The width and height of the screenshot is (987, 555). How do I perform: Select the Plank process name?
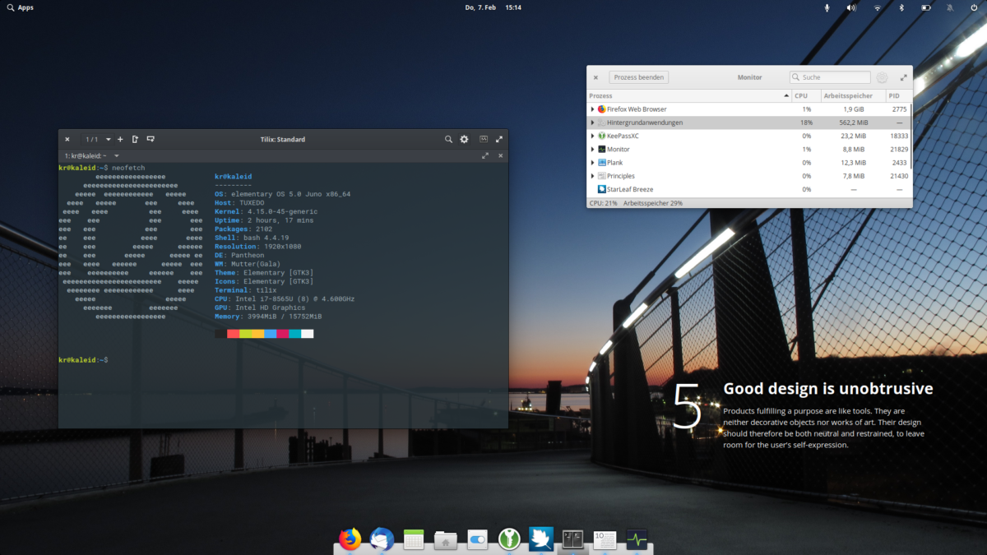(x=615, y=163)
